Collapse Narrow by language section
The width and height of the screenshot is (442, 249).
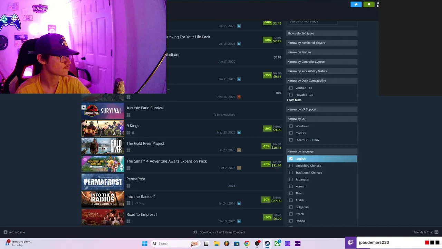click(x=321, y=151)
